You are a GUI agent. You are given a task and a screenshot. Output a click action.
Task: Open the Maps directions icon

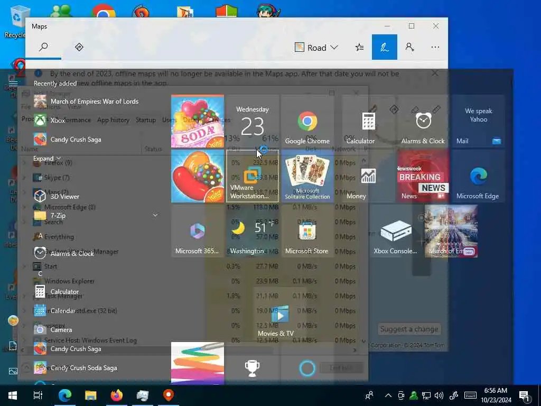[x=79, y=47]
